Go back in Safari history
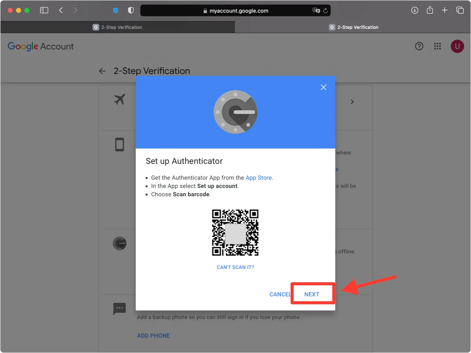The width and height of the screenshot is (471, 353). point(61,10)
